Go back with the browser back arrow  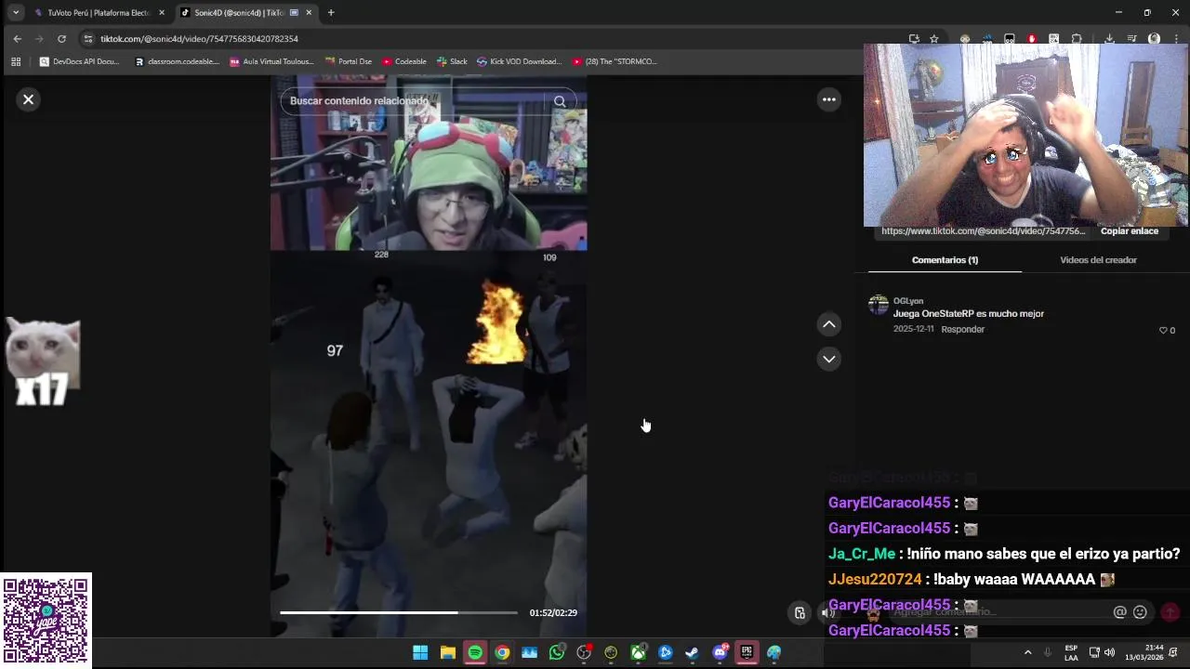(17, 39)
